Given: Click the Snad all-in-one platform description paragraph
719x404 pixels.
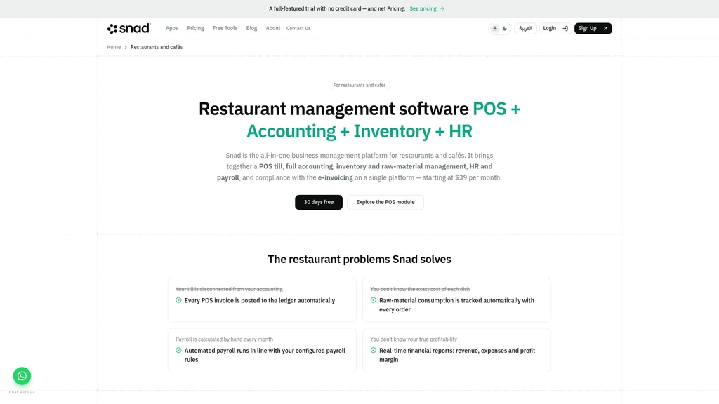Looking at the screenshot, I should 359,167.
